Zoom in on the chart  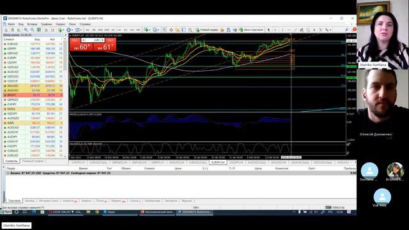[26, 30]
